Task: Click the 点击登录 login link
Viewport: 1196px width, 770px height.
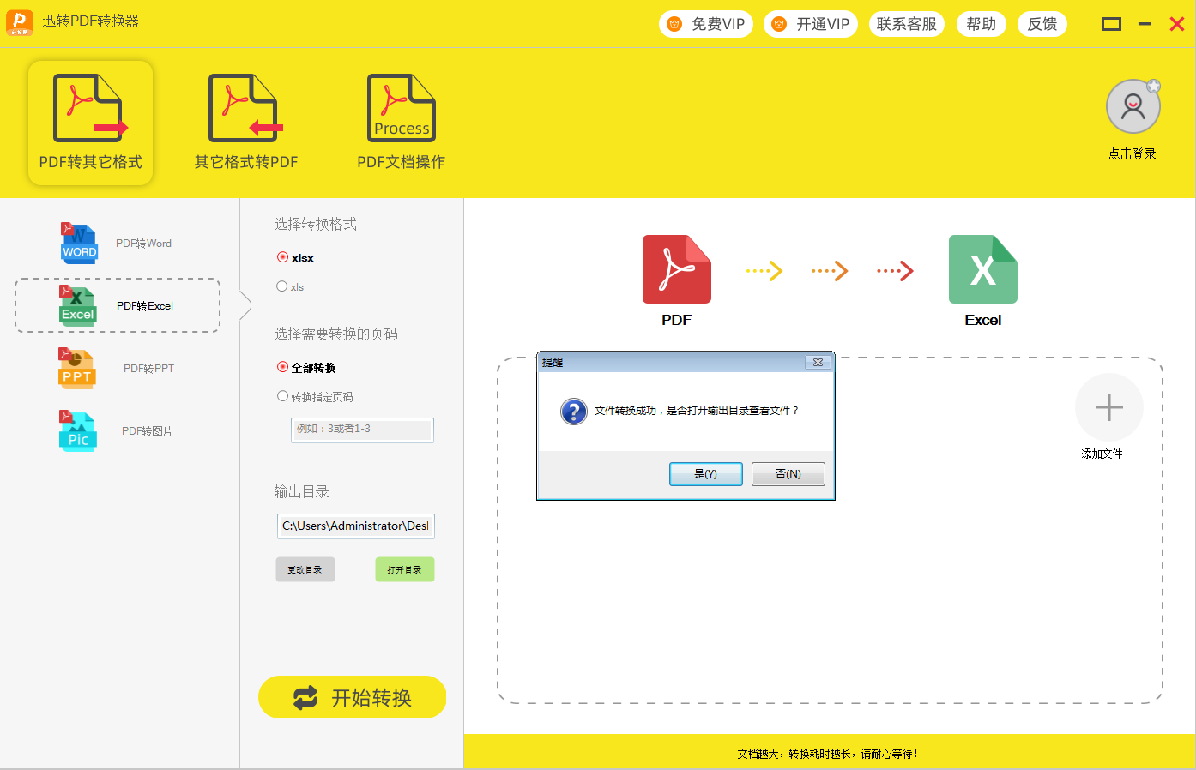Action: (1133, 154)
